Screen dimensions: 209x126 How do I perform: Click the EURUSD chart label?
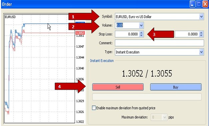point(10,17)
